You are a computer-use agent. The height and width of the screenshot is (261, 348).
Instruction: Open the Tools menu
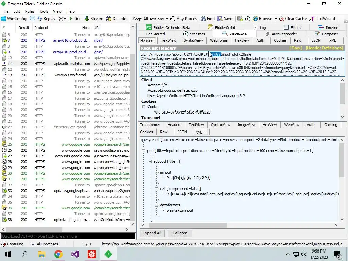[x=43, y=11]
